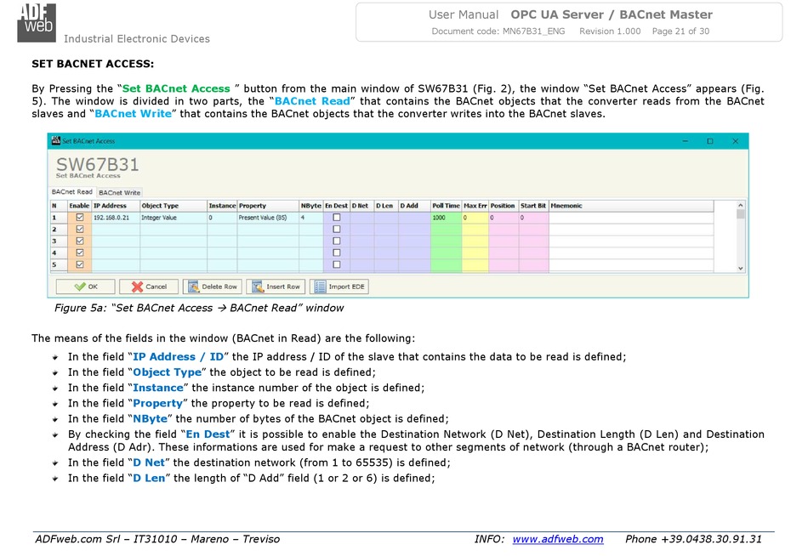The image size is (808, 556).
Task: Toggle the Enable checkbox in row 2
Action: click(x=80, y=230)
